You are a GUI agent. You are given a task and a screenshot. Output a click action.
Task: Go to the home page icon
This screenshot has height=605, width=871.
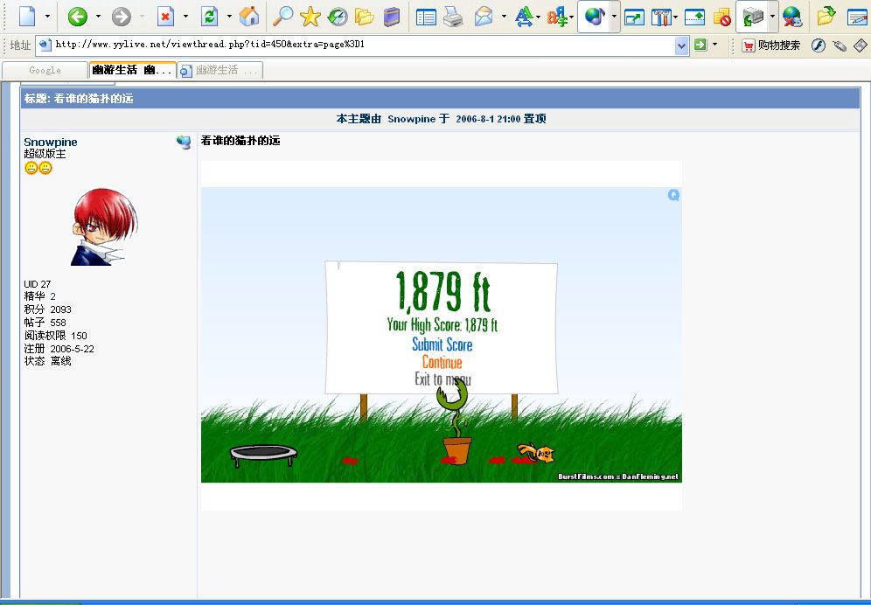249,17
